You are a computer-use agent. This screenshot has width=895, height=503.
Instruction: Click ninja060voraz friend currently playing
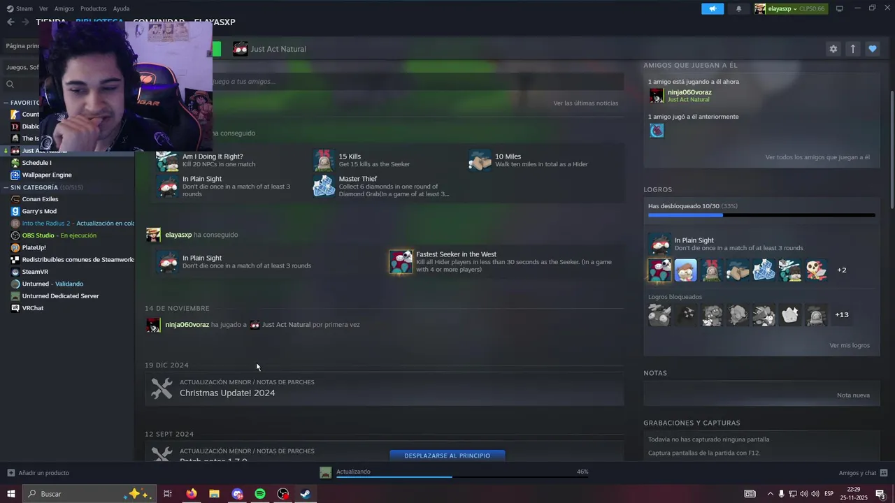tap(689, 92)
